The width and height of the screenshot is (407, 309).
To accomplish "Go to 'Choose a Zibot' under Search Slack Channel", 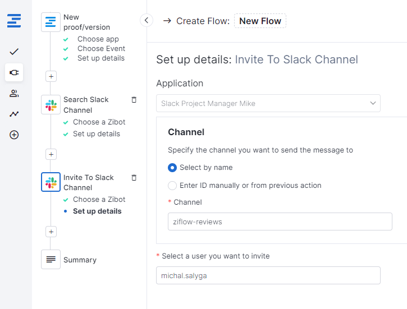I will click(x=99, y=122).
